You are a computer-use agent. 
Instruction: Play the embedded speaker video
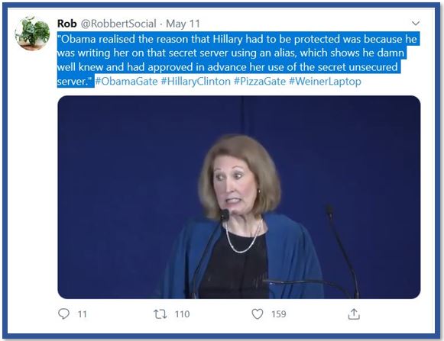[x=239, y=197]
